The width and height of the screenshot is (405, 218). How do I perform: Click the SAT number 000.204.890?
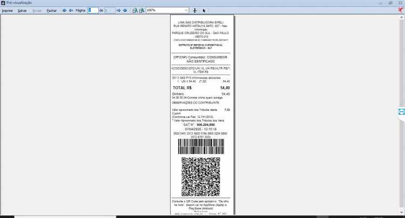tap(206, 125)
